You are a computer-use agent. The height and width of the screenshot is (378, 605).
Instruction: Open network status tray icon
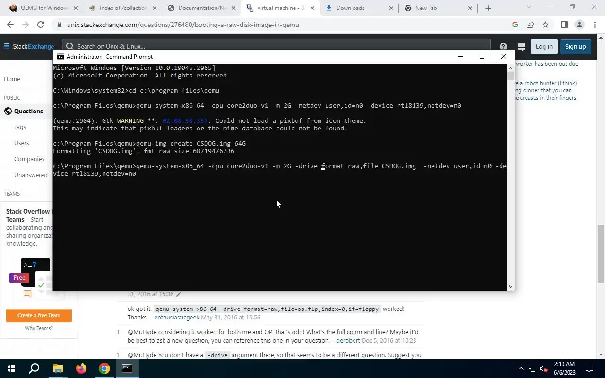coord(533,369)
